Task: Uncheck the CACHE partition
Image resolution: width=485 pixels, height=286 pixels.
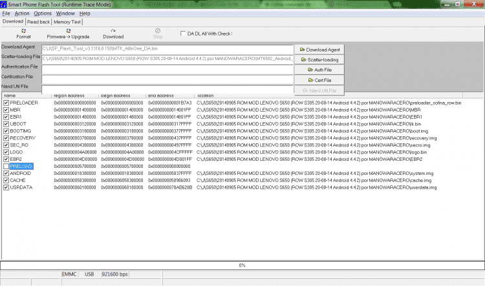Action: click(6, 180)
